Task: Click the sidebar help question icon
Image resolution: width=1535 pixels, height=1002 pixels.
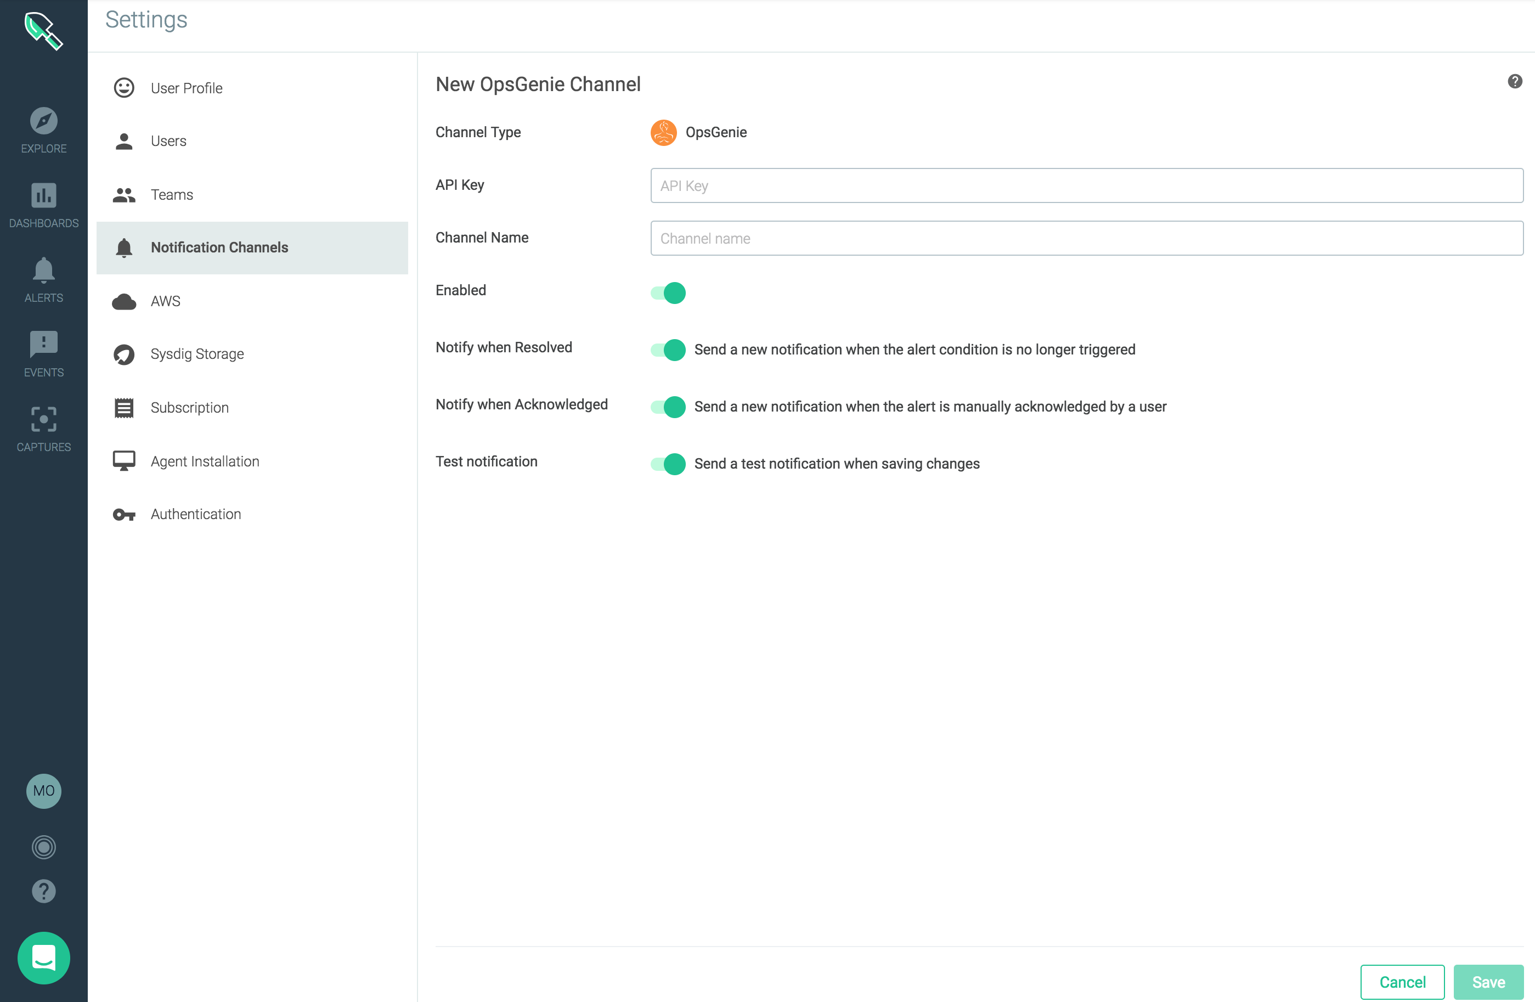Action: (x=43, y=891)
